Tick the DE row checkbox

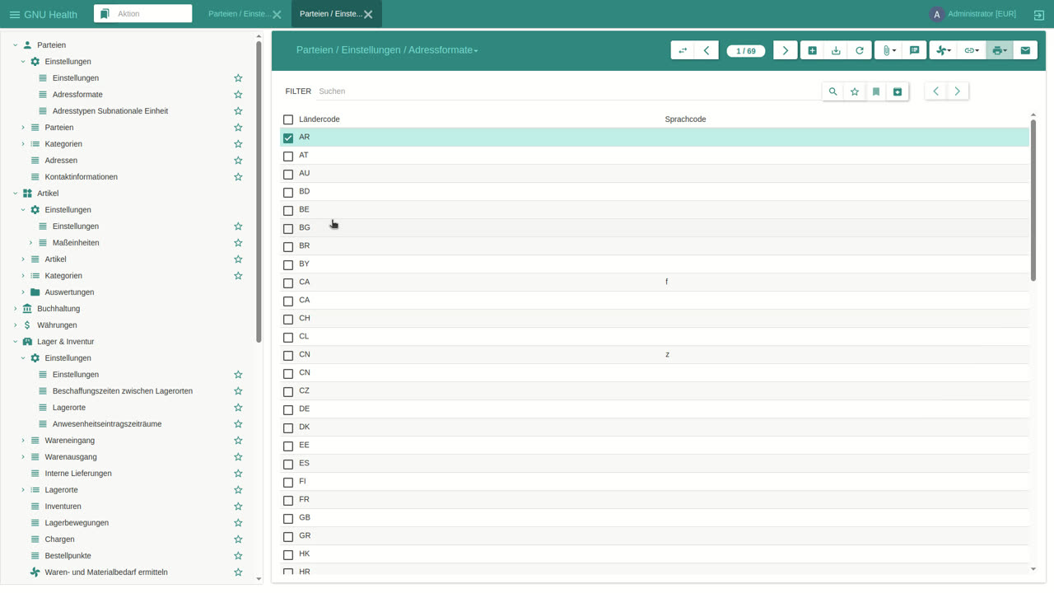click(x=288, y=410)
